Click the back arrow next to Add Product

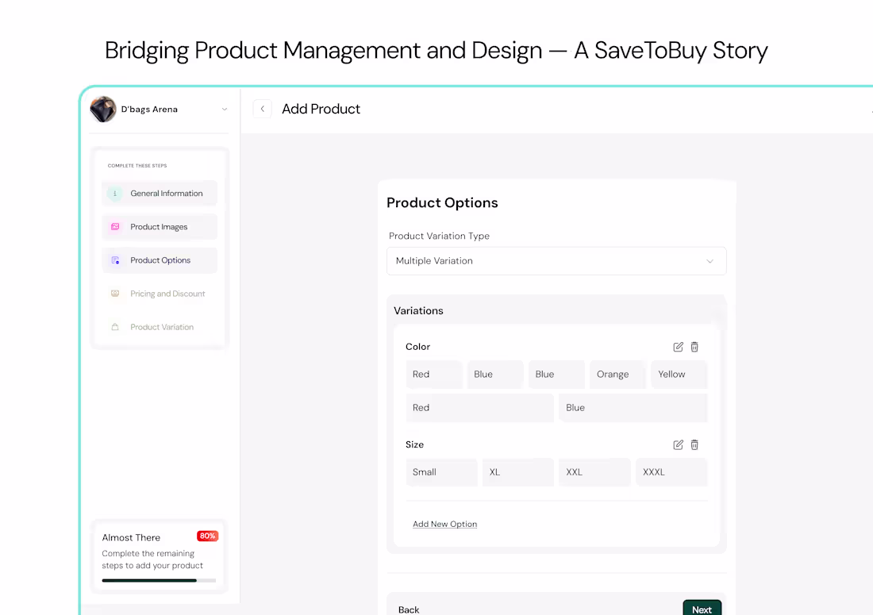coord(262,109)
